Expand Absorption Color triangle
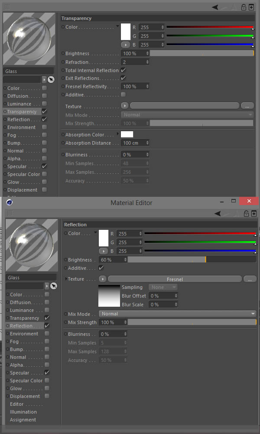Screen dimensions: 260x434 click(x=118, y=134)
